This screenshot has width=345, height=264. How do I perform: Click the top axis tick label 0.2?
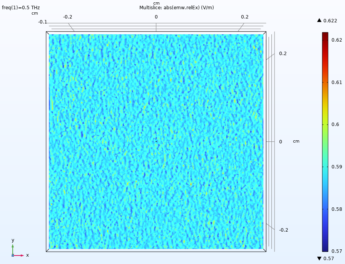(x=245, y=17)
